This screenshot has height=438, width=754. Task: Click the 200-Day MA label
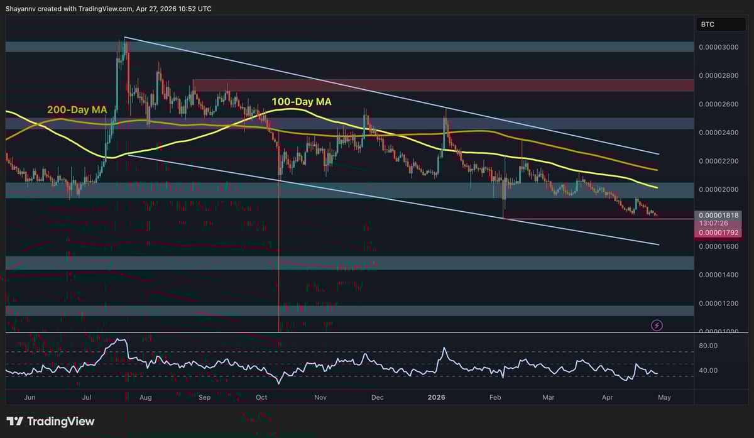point(77,109)
